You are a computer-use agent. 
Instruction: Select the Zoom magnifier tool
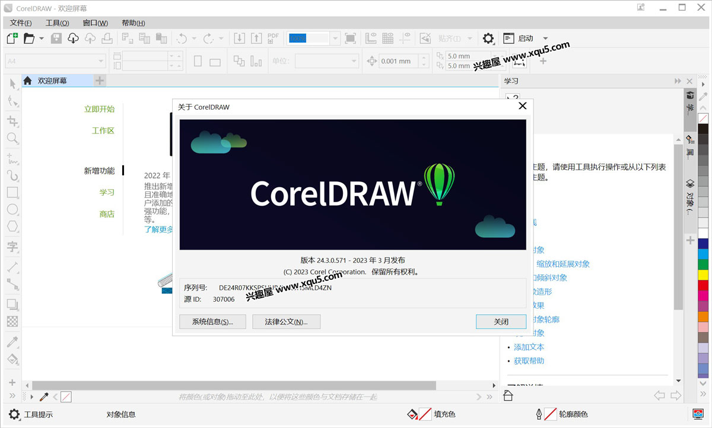click(x=12, y=138)
